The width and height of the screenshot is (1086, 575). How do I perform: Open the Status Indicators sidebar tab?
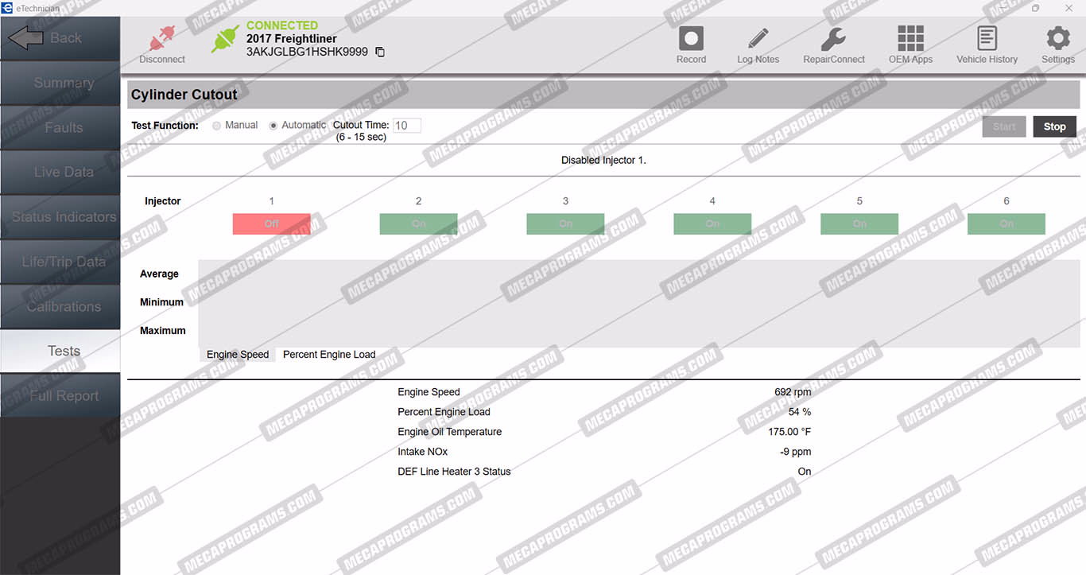click(60, 217)
